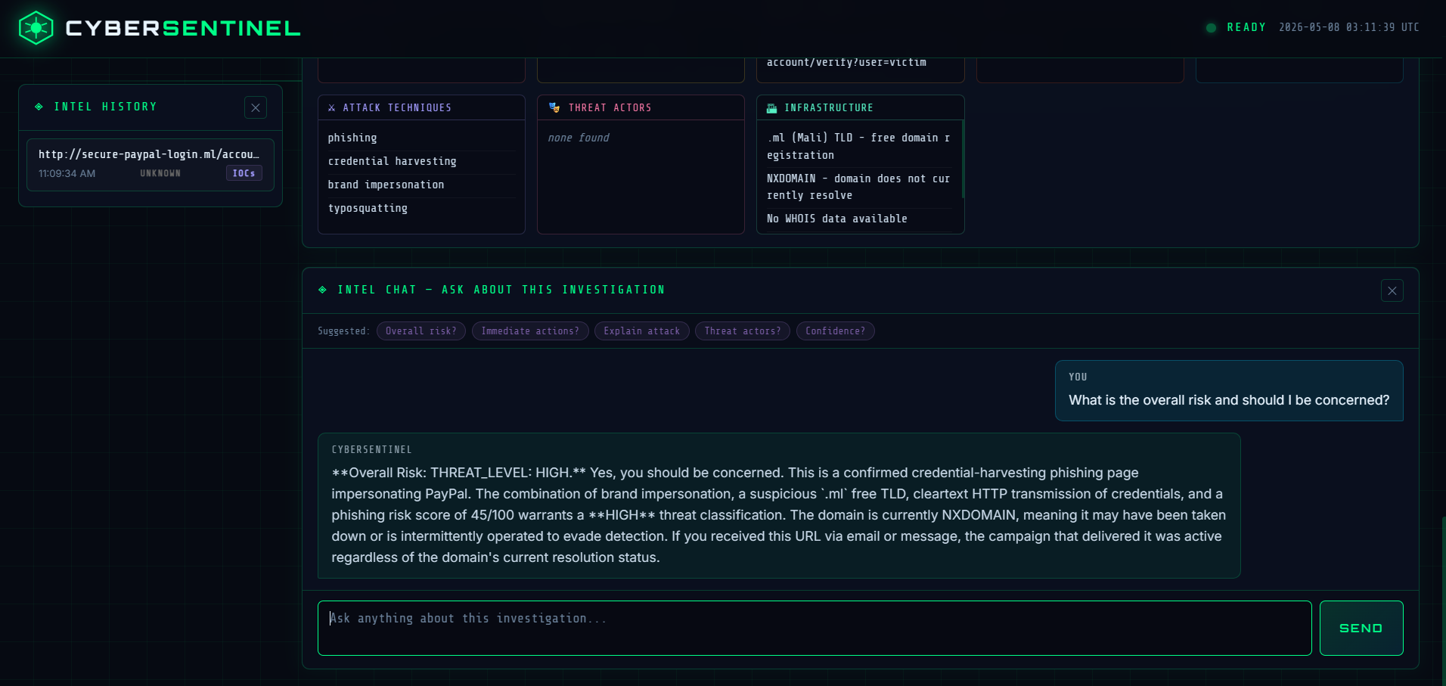Click the READY status indicator dot
The image size is (1446, 686).
click(x=1211, y=28)
